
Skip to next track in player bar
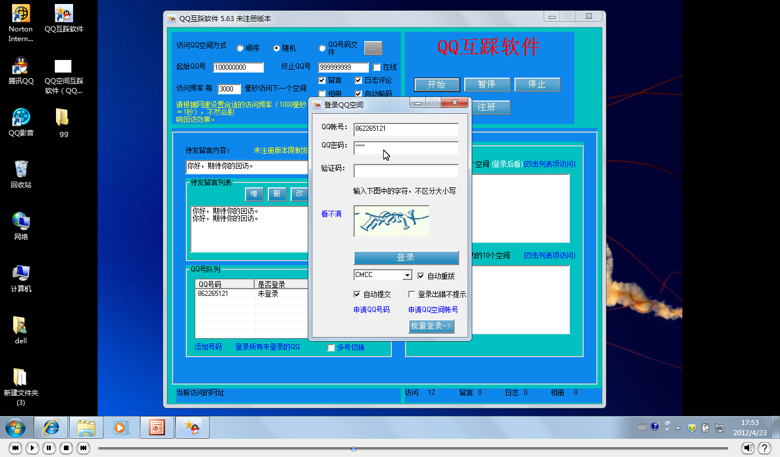83,448
